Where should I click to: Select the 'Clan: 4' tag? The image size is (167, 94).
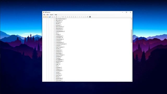[57, 33]
